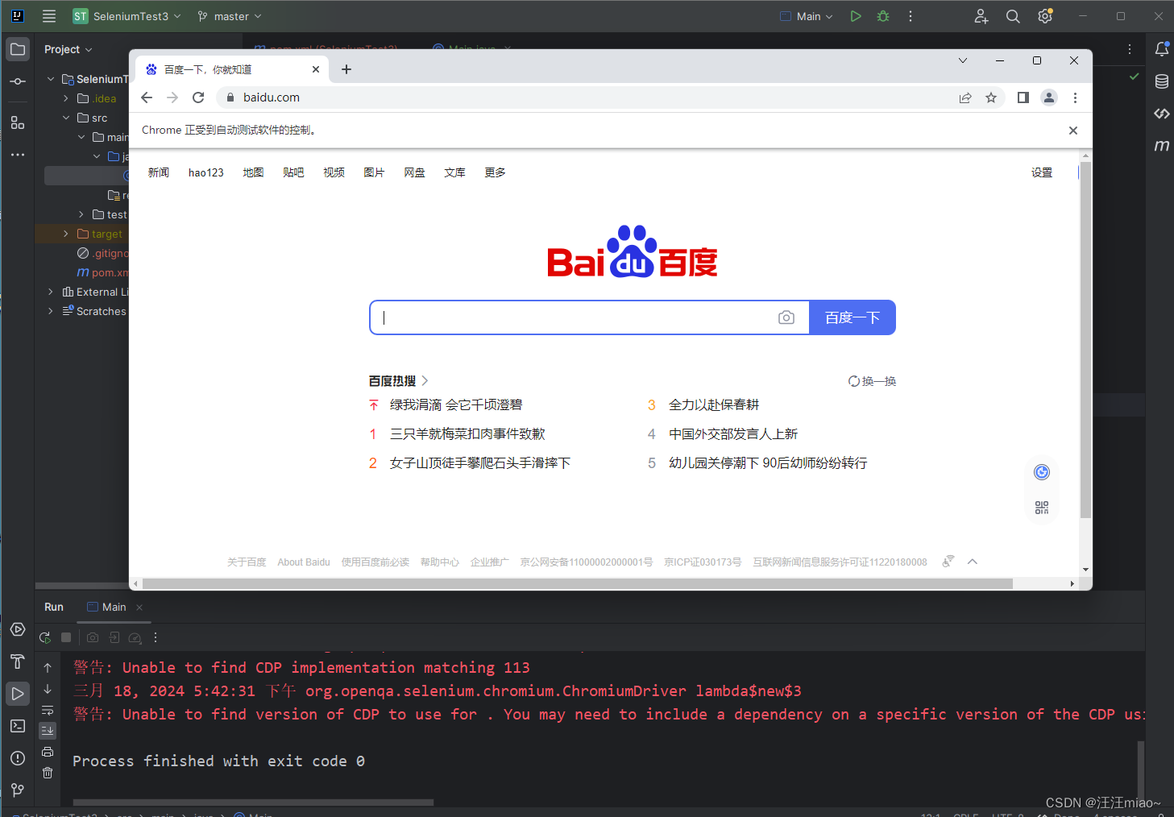Expand the .idea folder
1174x817 pixels.
click(66, 98)
